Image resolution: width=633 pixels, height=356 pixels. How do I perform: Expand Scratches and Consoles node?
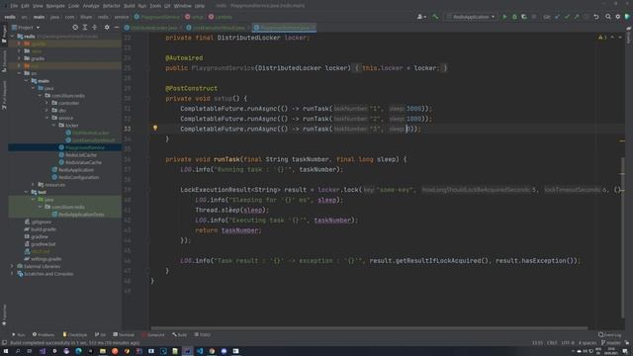pyautogui.click(x=12, y=274)
